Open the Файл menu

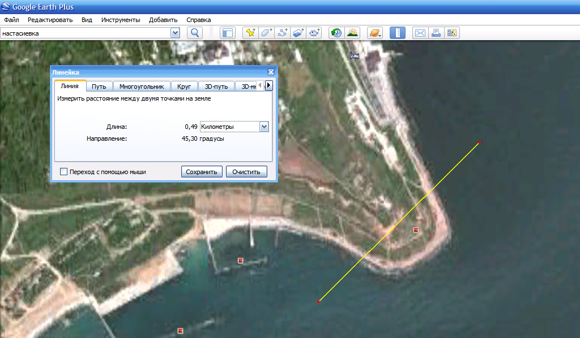(x=11, y=20)
